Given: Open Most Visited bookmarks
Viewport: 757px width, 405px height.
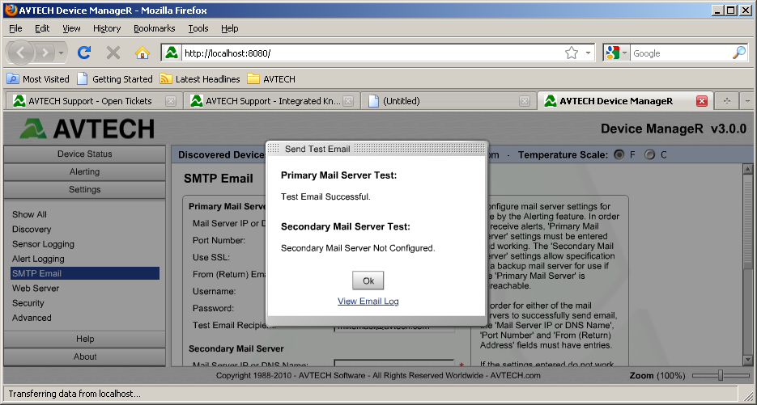Looking at the screenshot, I should coord(38,78).
